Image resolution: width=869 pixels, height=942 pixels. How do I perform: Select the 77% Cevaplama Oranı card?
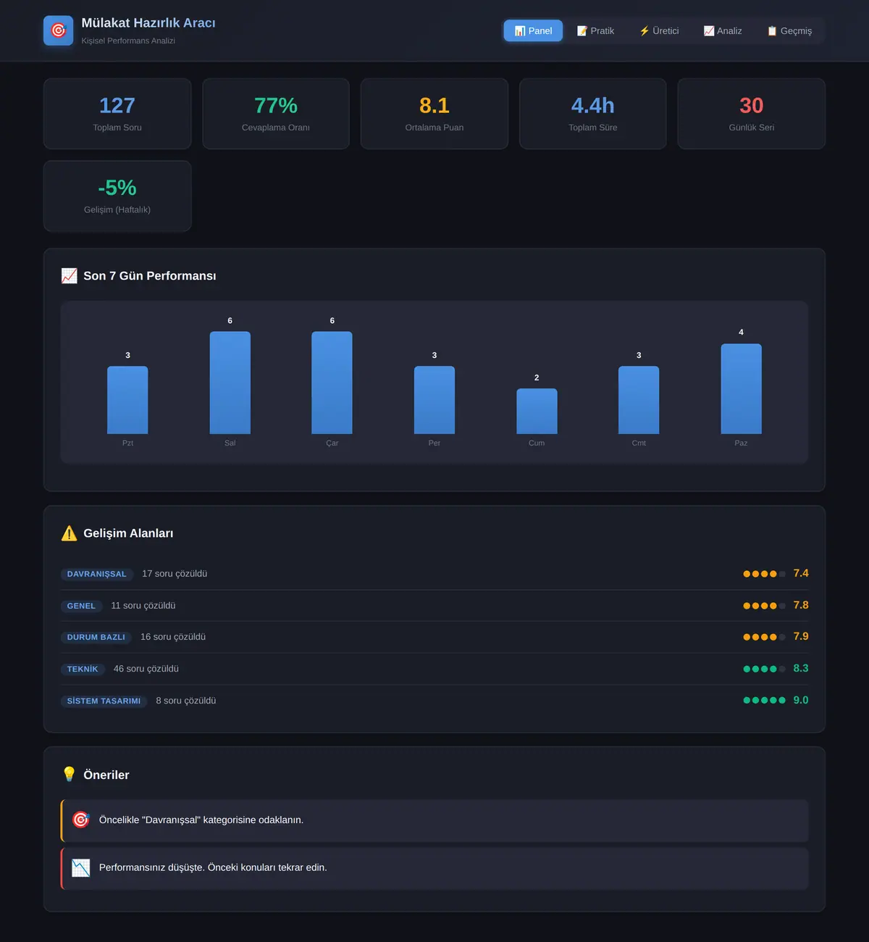click(276, 114)
